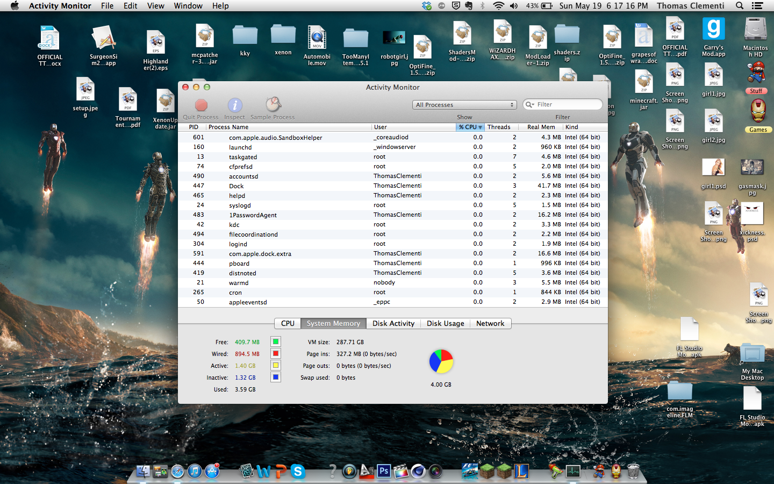Select the System Memory tab
This screenshot has height=484, width=774.
[x=333, y=323]
